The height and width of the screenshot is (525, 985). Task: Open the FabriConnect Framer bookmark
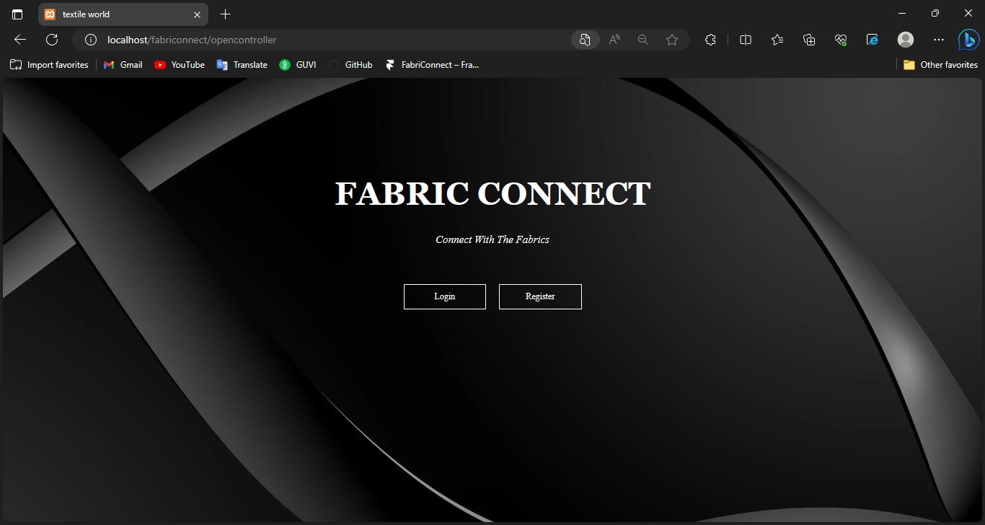pyautogui.click(x=432, y=65)
